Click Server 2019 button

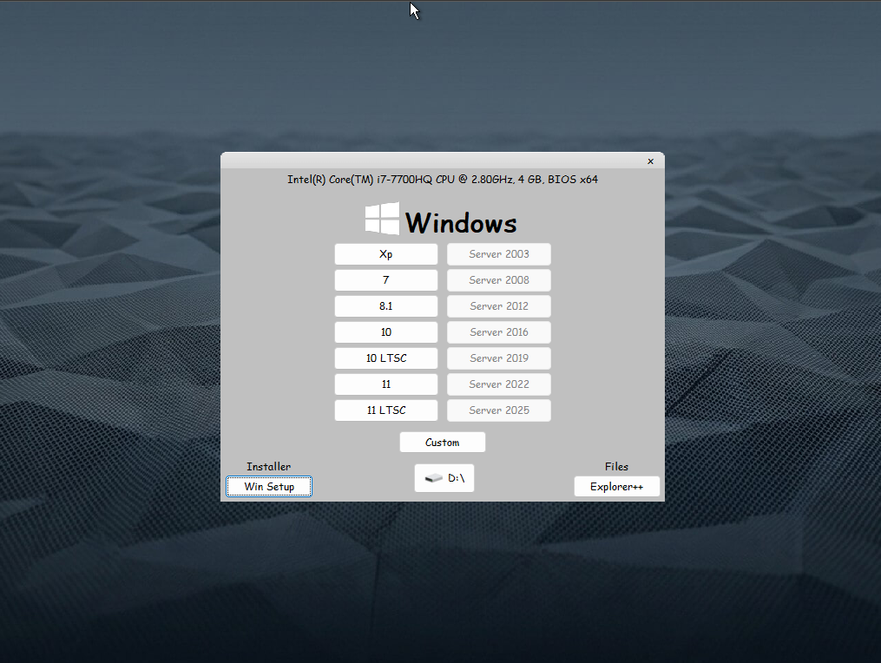[x=499, y=358]
